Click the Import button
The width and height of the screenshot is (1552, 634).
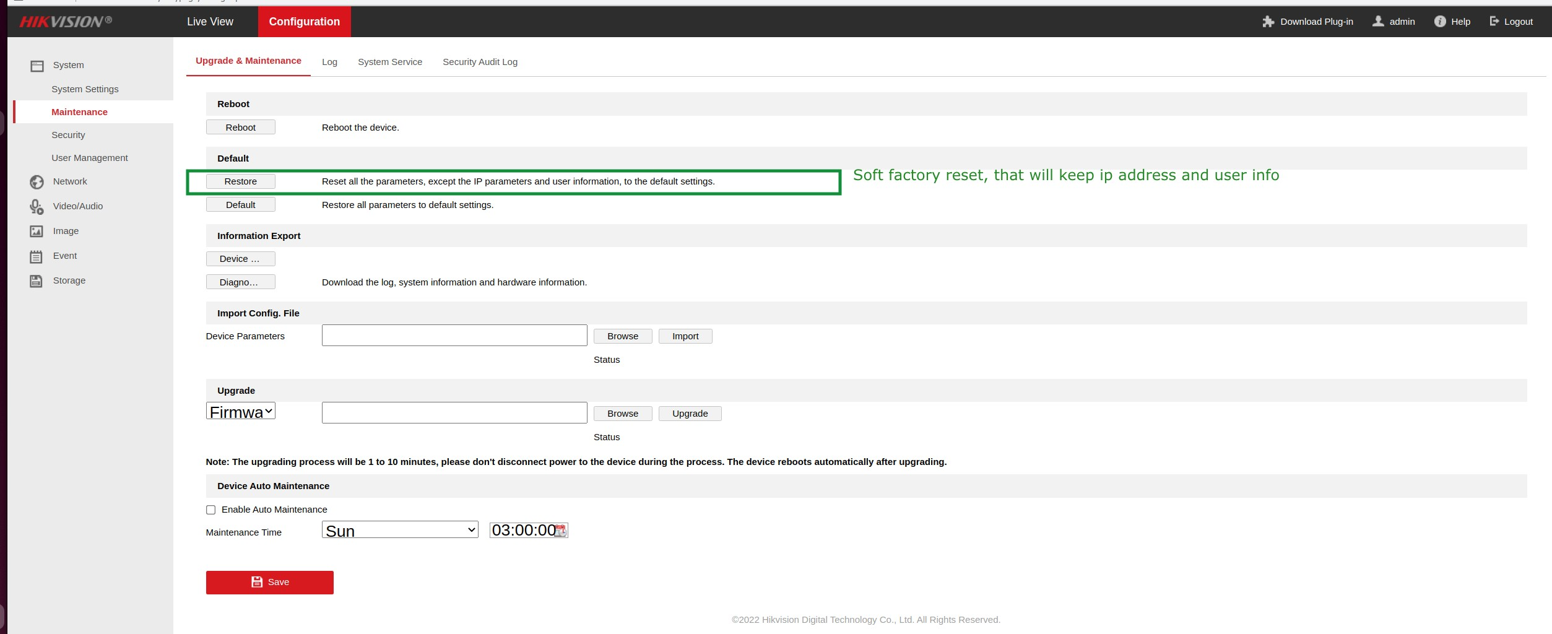pyautogui.click(x=685, y=336)
